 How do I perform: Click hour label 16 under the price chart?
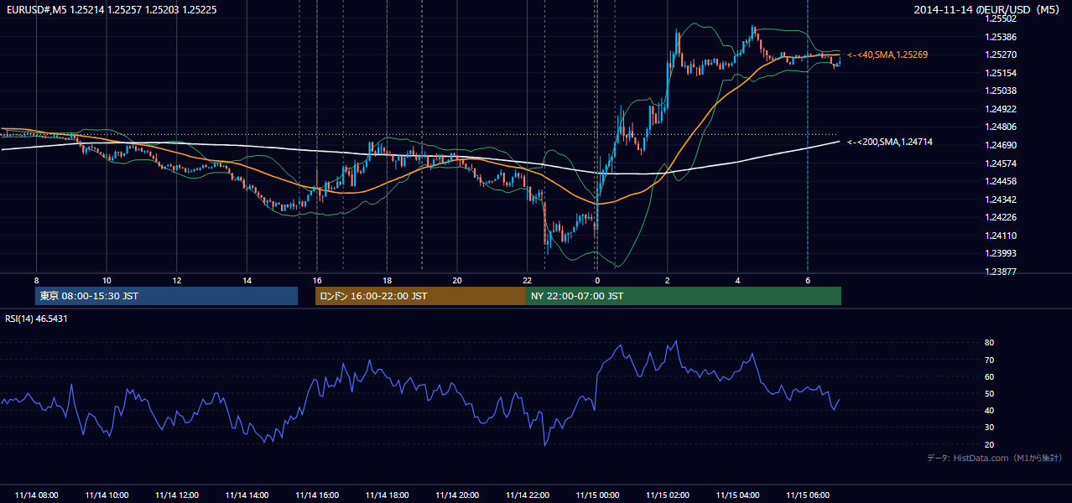[x=317, y=280]
